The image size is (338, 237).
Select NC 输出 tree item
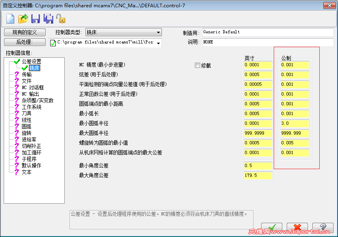click(31, 94)
